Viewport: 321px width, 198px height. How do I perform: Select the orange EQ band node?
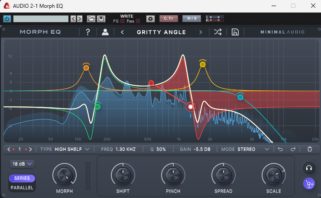click(x=86, y=67)
